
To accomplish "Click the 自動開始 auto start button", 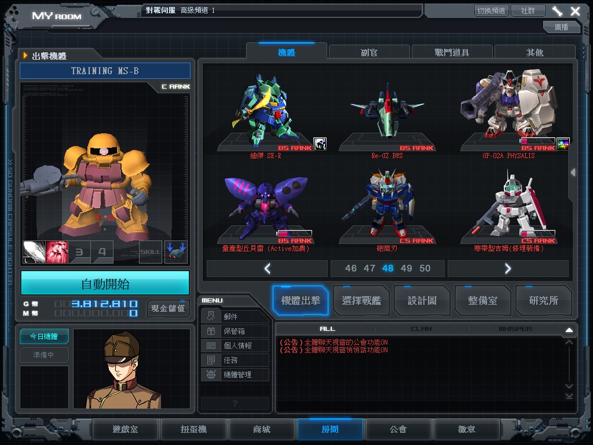I will tap(105, 283).
